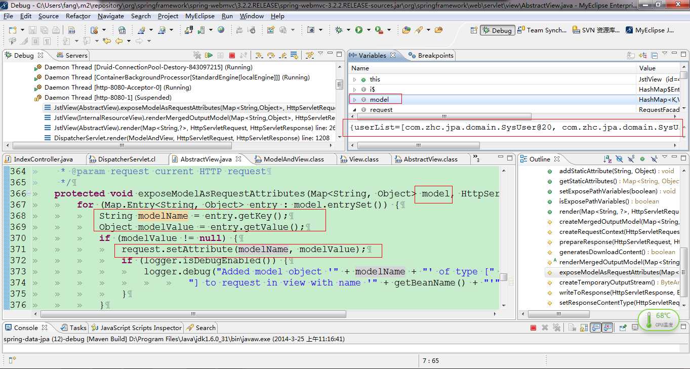Image resolution: width=690 pixels, height=369 pixels.
Task: Open dropdown arrow next to Run button
Action: pos(368,30)
